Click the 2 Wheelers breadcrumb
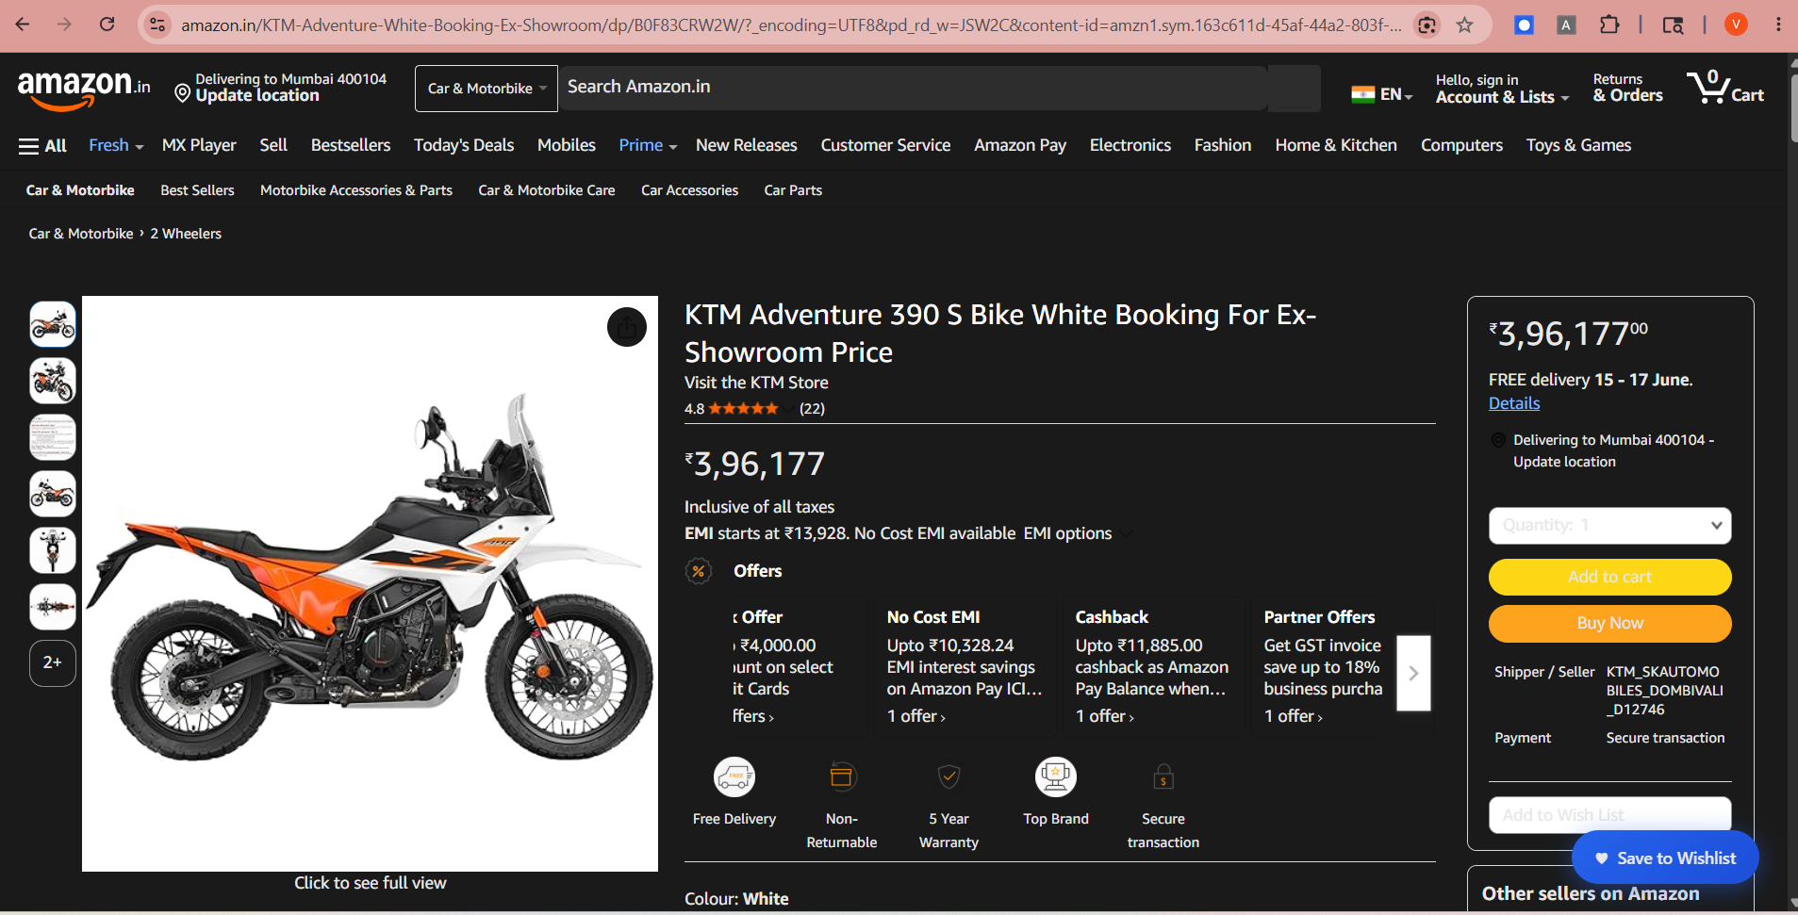This screenshot has height=915, width=1798. [186, 234]
